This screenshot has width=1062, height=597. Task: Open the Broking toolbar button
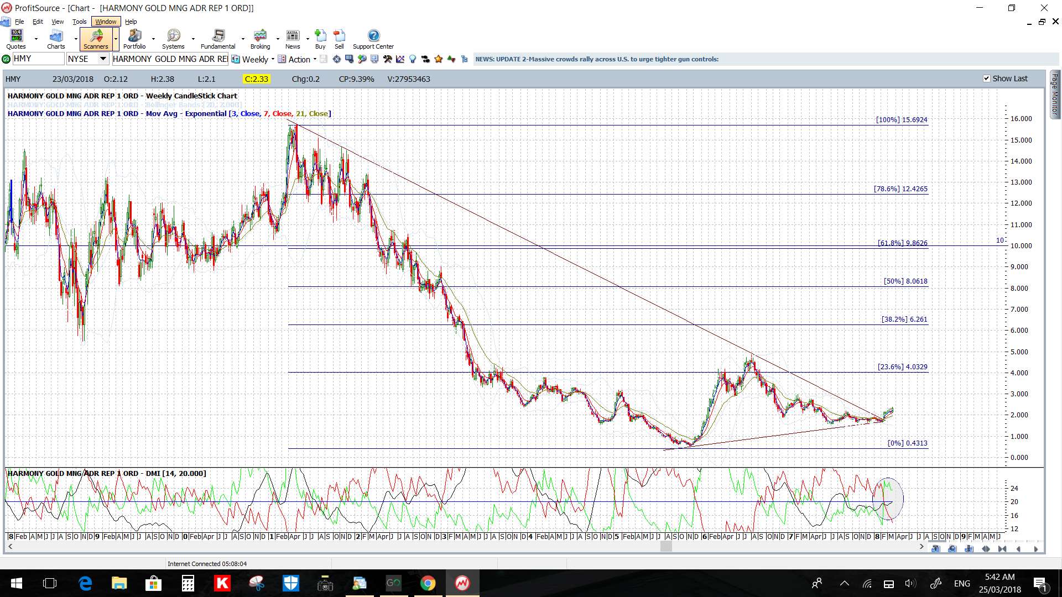point(260,39)
